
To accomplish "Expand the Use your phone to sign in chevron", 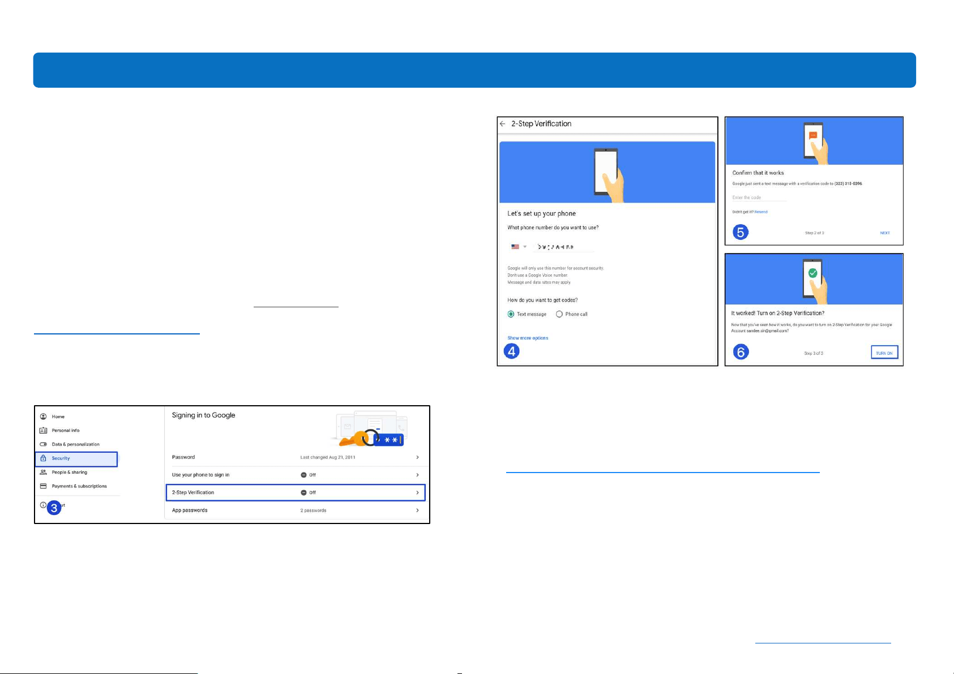I will (418, 475).
